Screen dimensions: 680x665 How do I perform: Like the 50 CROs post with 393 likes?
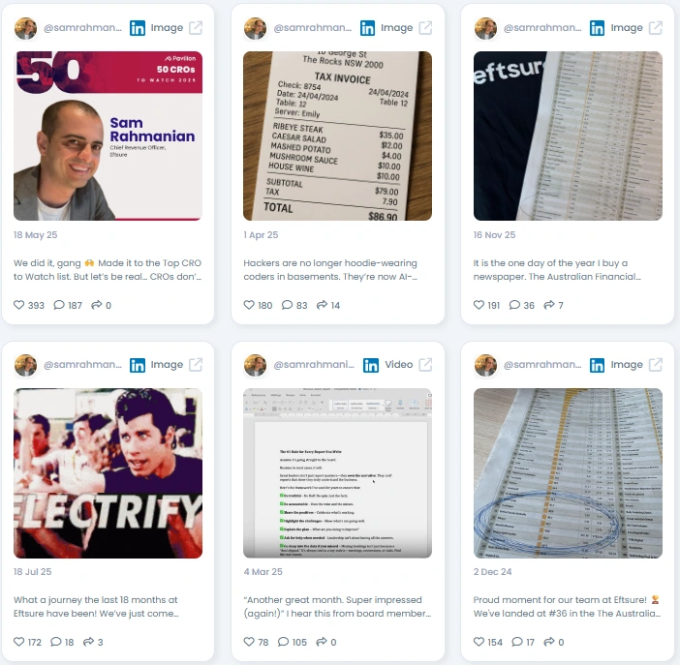pos(19,305)
